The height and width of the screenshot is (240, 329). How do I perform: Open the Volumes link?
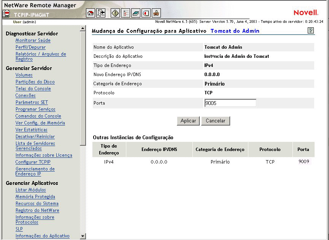point(24,75)
